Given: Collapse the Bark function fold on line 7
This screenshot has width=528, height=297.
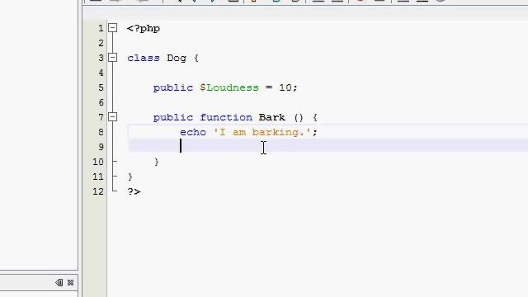Looking at the screenshot, I should [113, 117].
